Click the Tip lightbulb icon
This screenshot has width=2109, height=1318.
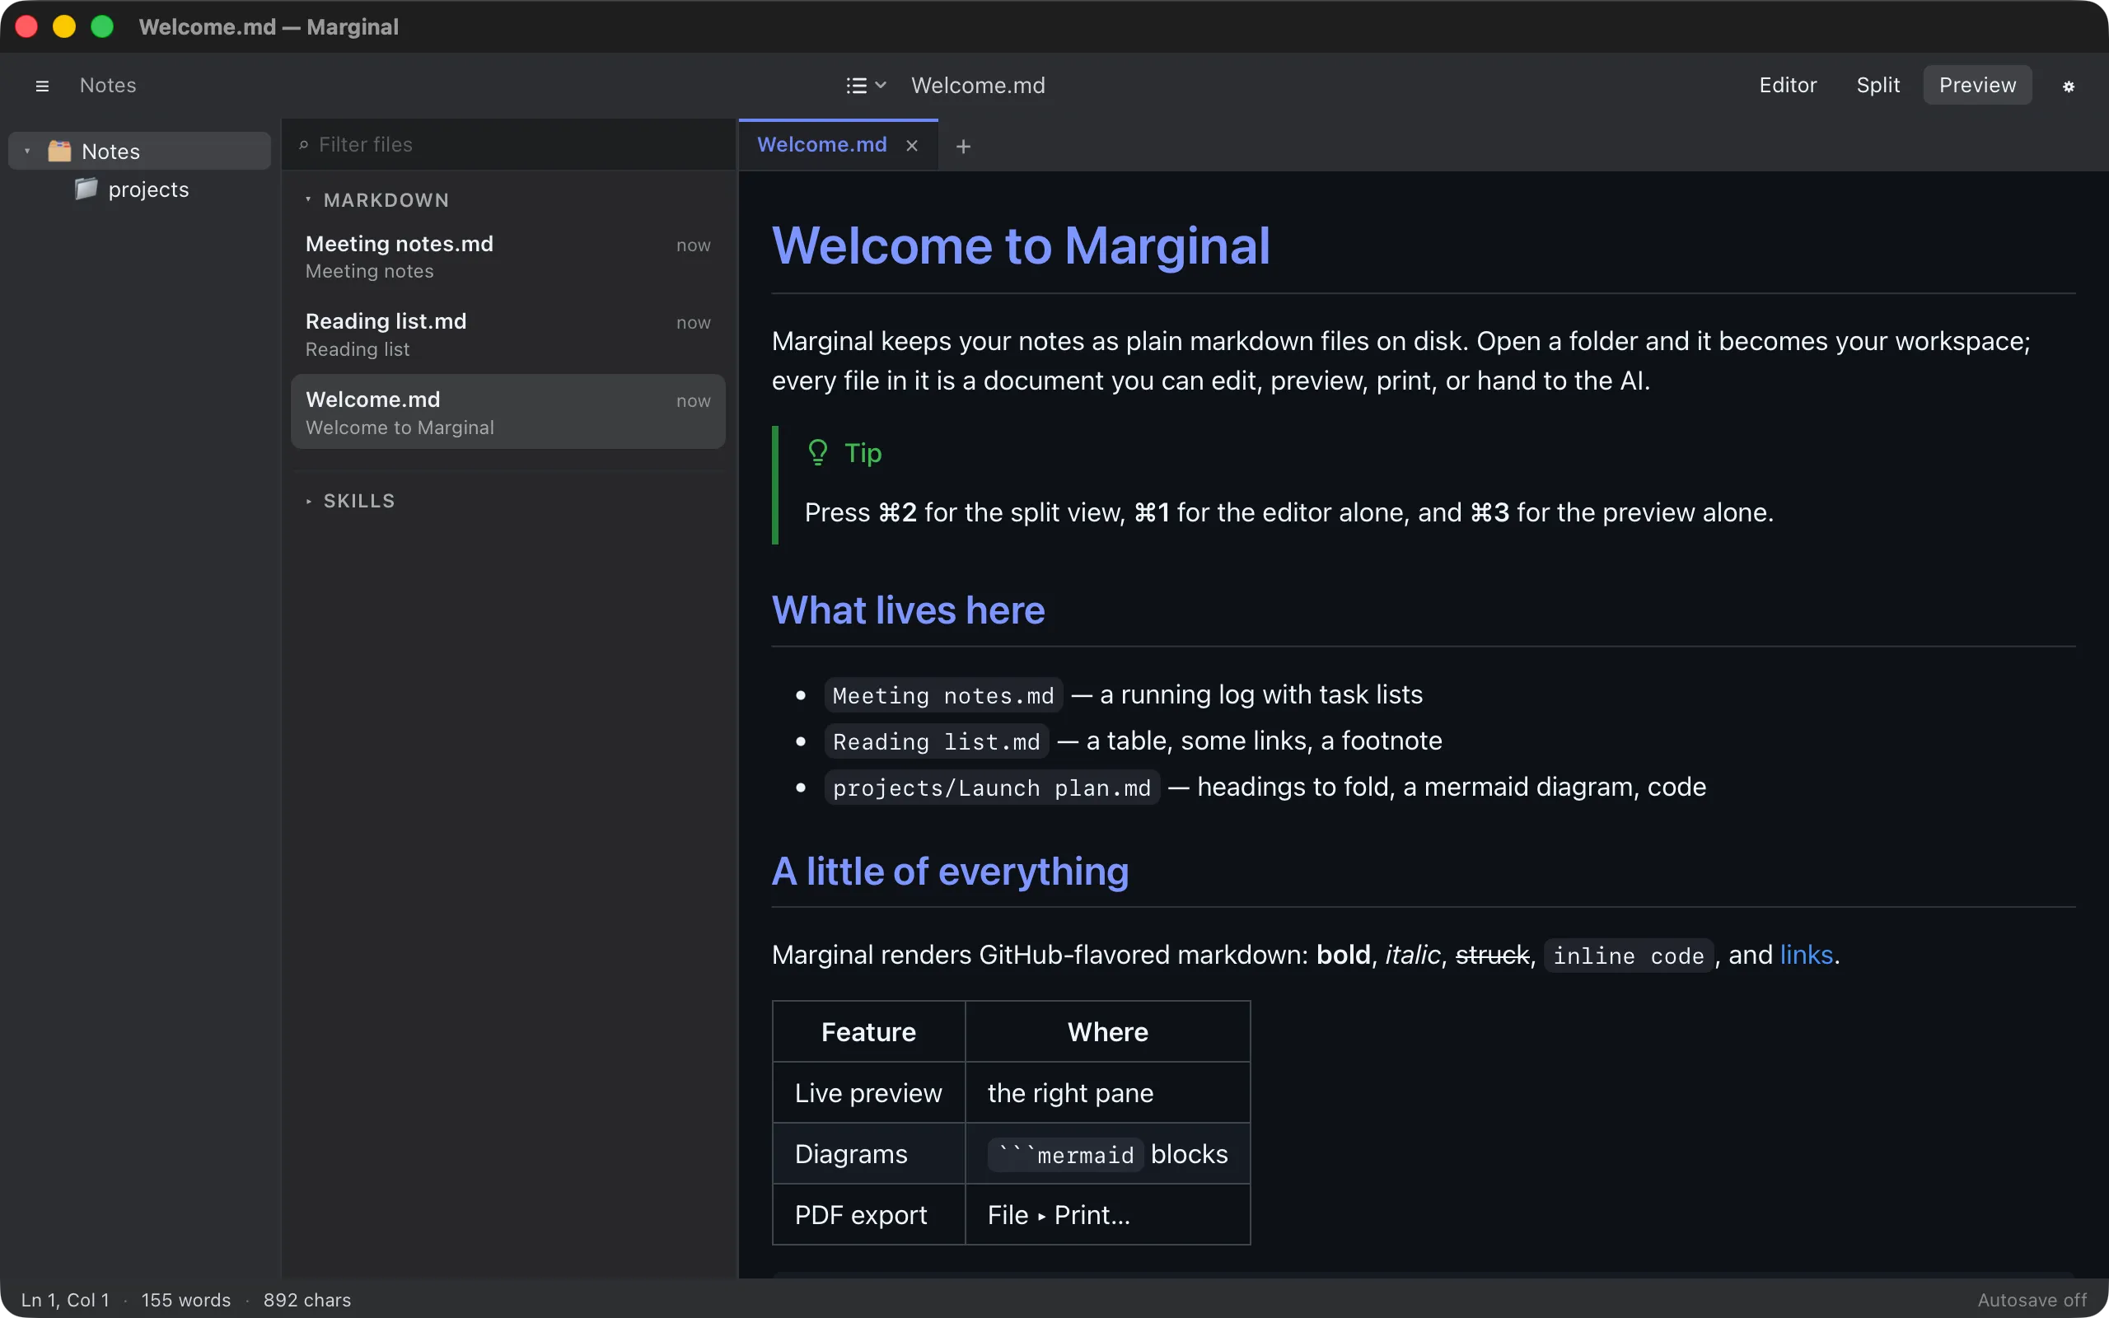pyautogui.click(x=817, y=452)
